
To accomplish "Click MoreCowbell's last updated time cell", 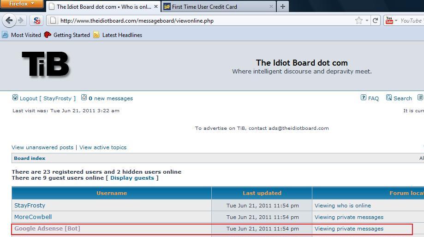I will tap(263, 217).
